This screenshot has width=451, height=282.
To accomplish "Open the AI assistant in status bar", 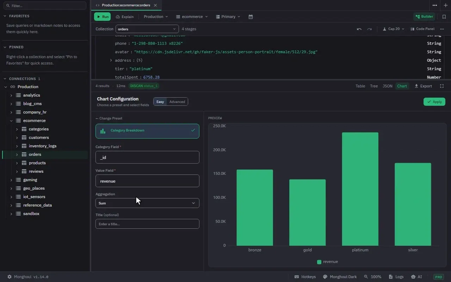I will tap(416, 277).
